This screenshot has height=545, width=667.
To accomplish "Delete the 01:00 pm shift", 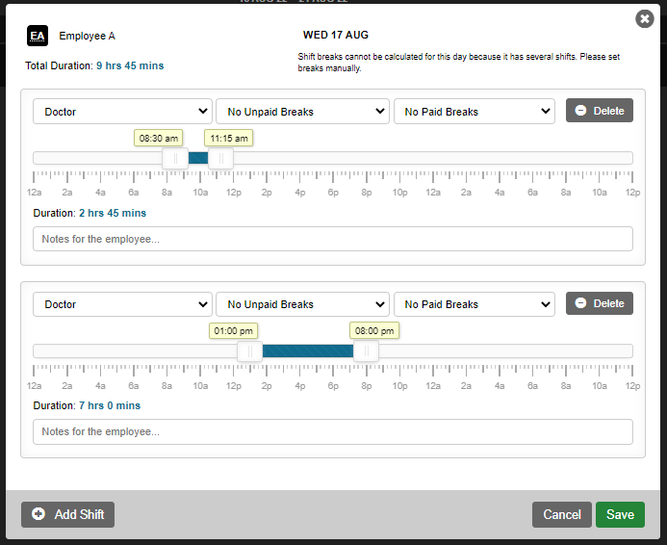I will 600,303.
